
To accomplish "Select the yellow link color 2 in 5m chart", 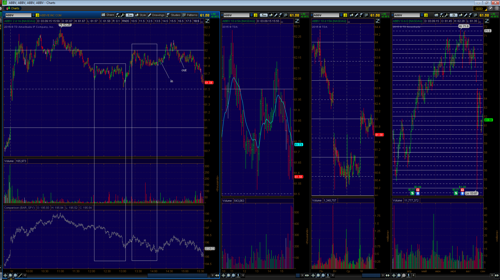I will (255, 15).
